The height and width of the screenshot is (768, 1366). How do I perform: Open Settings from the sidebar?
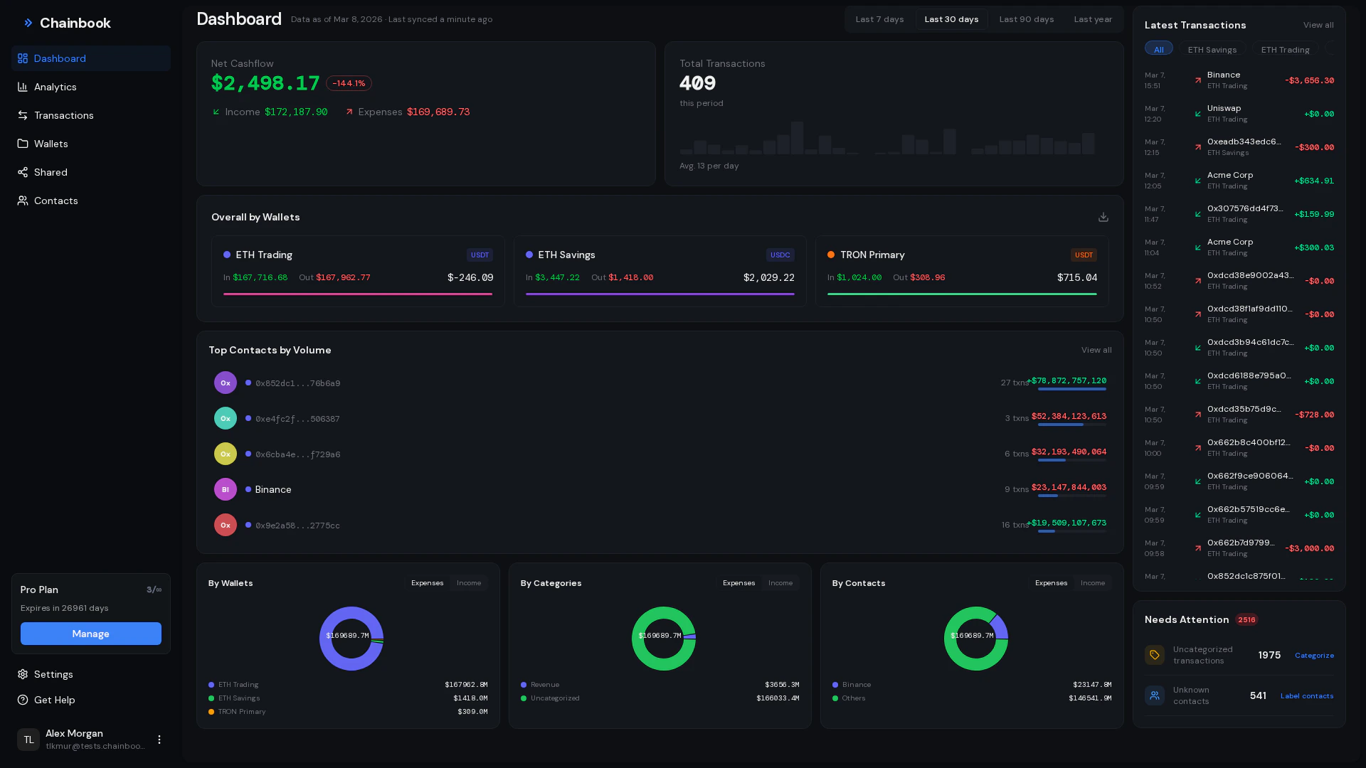point(53,674)
